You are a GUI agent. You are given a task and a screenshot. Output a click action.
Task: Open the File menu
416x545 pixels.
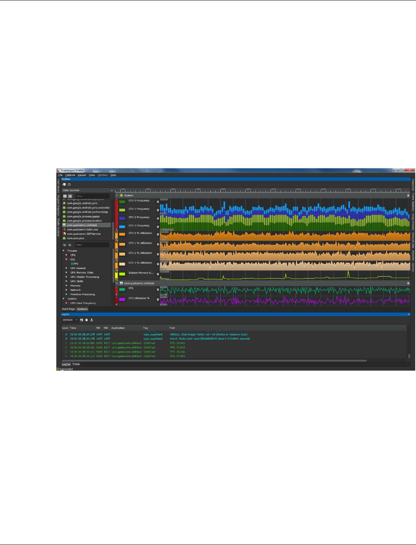tap(60, 175)
